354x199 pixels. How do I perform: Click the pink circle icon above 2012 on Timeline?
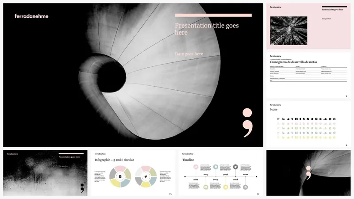[x=196, y=167]
